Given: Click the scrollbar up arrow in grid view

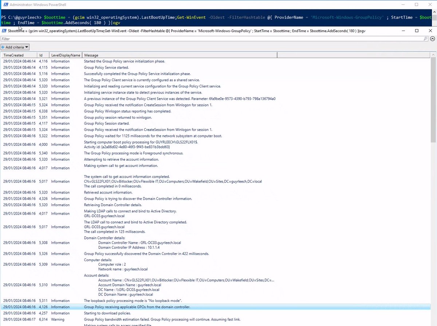Looking at the screenshot, I should [433, 55].
